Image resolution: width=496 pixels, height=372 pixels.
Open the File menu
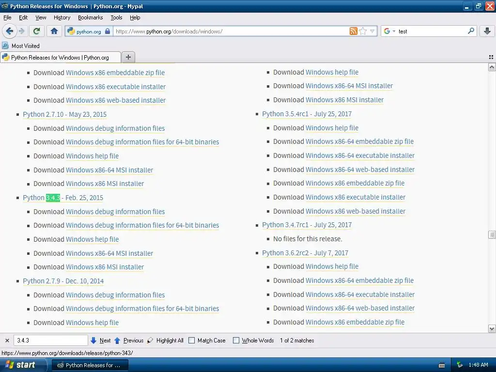point(7,17)
